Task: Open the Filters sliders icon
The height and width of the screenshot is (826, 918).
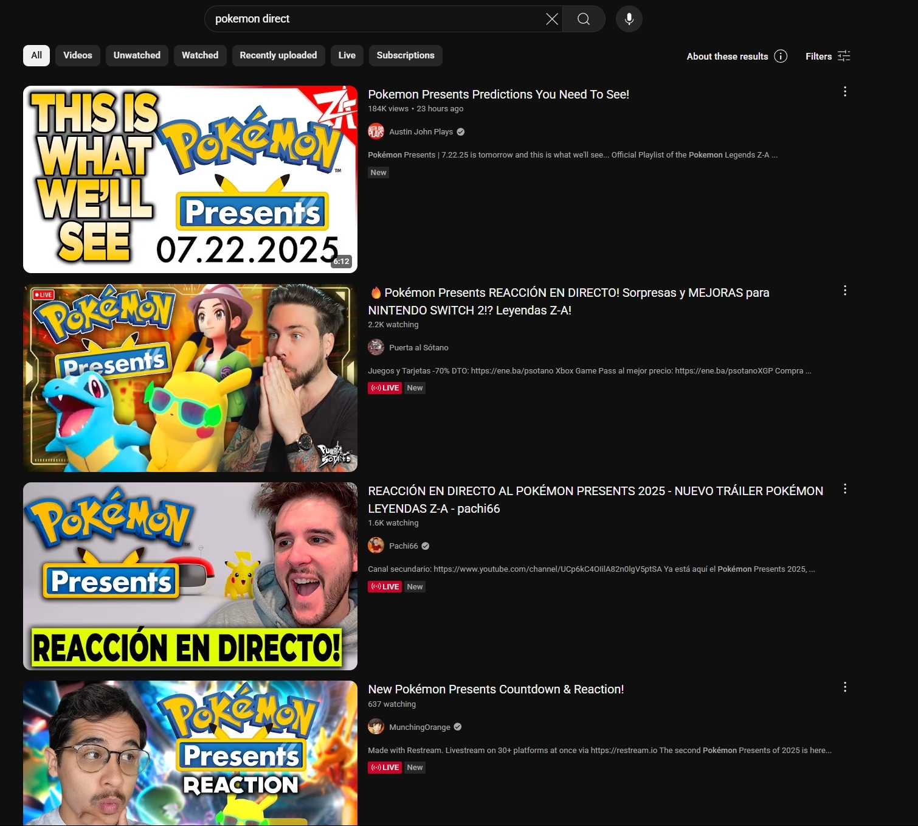Action: point(844,56)
